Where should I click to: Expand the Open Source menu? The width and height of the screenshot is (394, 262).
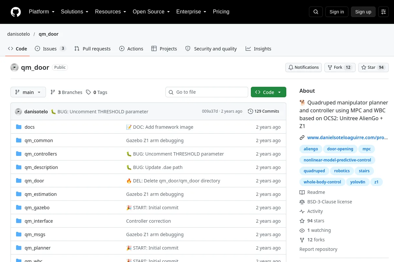(151, 12)
